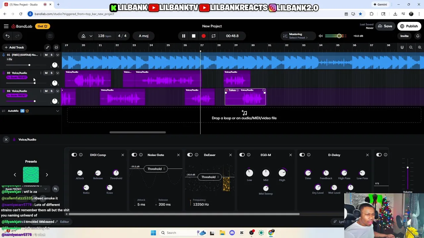This screenshot has height=238, width=424.
Task: Open the automation curve tool
Action: tap(47, 47)
